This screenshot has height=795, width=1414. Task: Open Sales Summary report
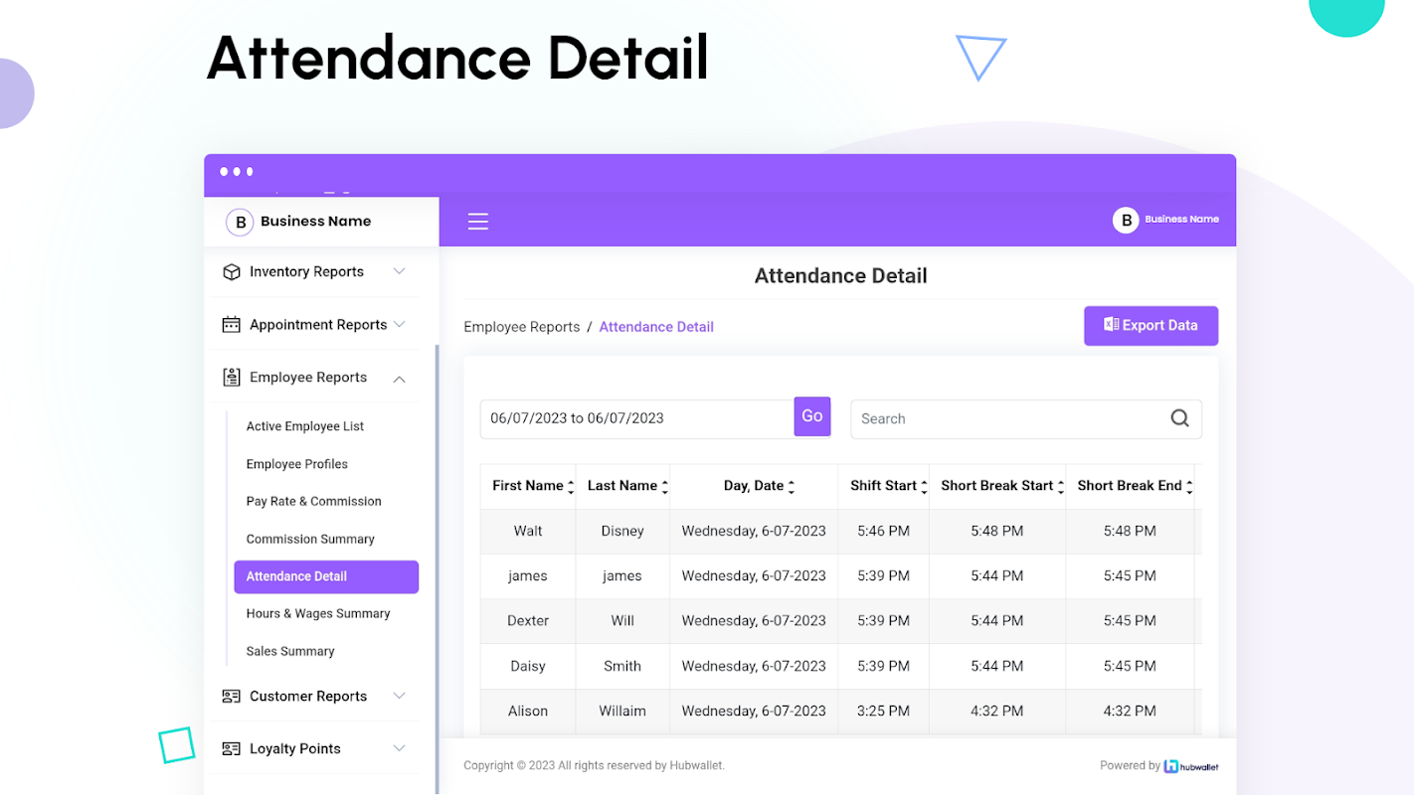coord(290,652)
